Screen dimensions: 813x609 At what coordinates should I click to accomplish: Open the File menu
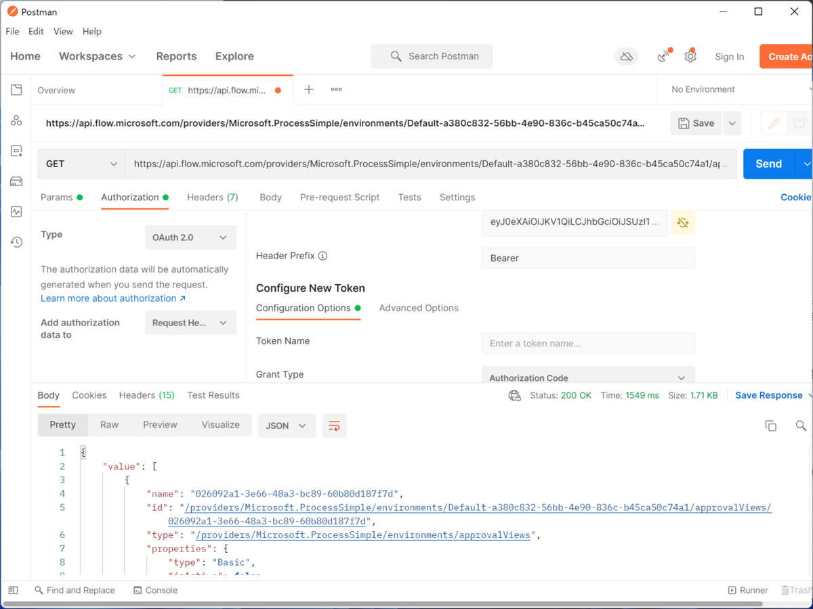12,31
